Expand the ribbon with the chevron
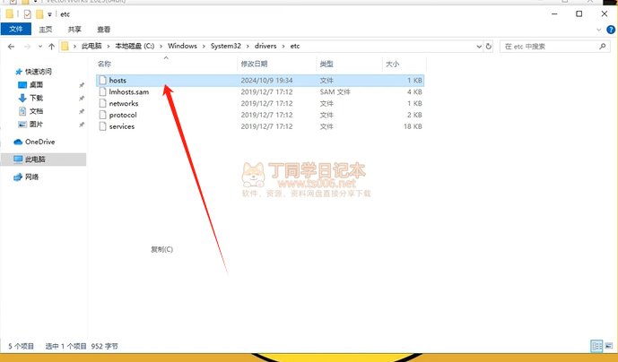 [598, 30]
